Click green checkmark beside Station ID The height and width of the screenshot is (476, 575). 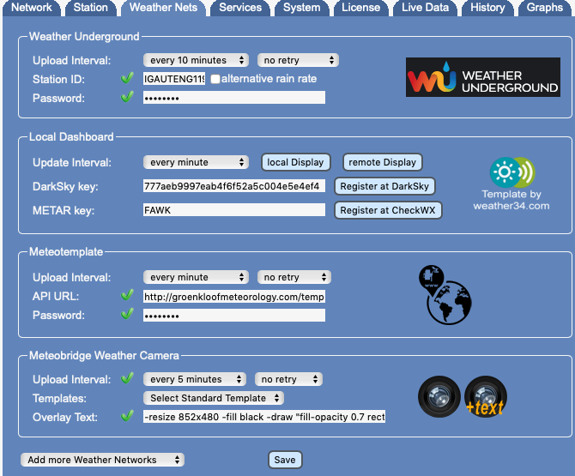tap(128, 79)
